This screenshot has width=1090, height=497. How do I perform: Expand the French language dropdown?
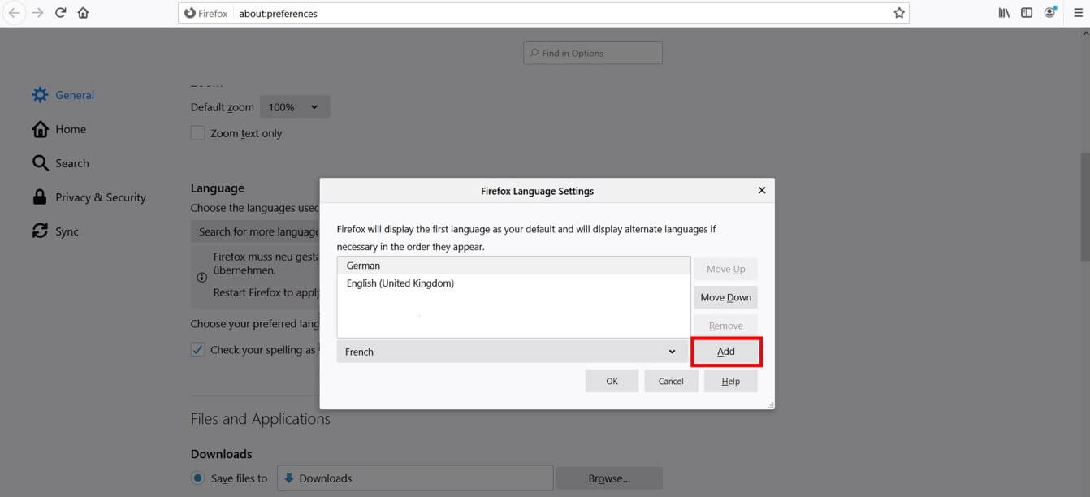tap(512, 352)
